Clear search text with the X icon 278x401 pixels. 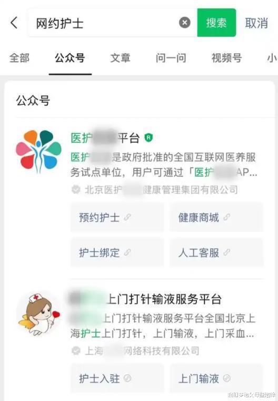tap(185, 23)
